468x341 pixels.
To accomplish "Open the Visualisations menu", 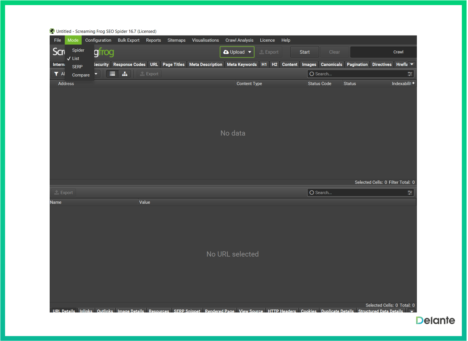I will [206, 40].
